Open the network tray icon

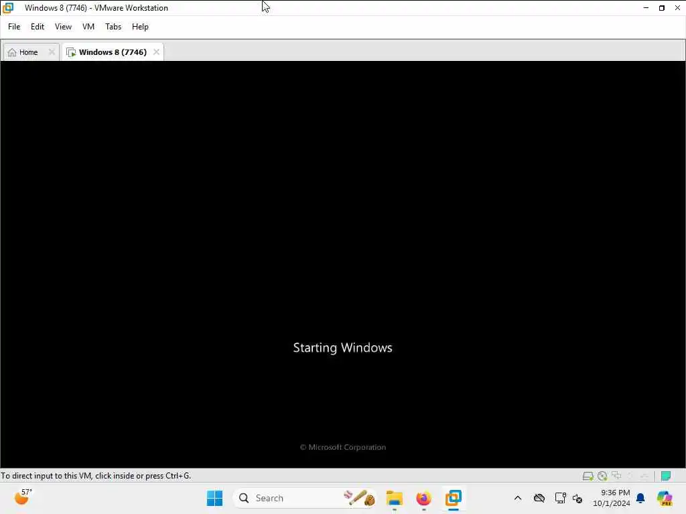tap(560, 498)
